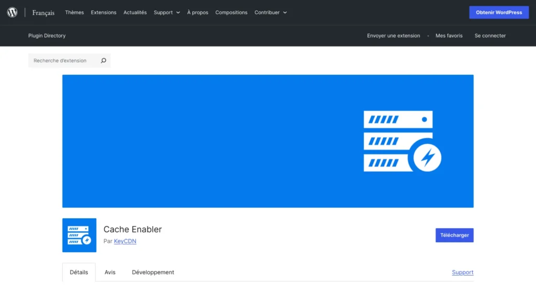Viewport: 536px width, 293px height.
Task: Click the Télécharger download button
Action: point(455,235)
